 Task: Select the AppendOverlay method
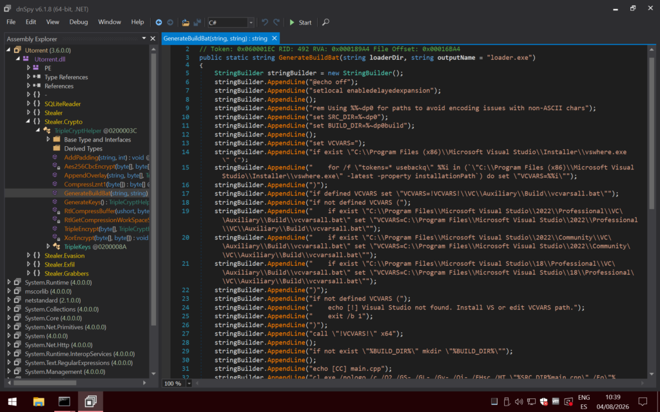coord(106,175)
